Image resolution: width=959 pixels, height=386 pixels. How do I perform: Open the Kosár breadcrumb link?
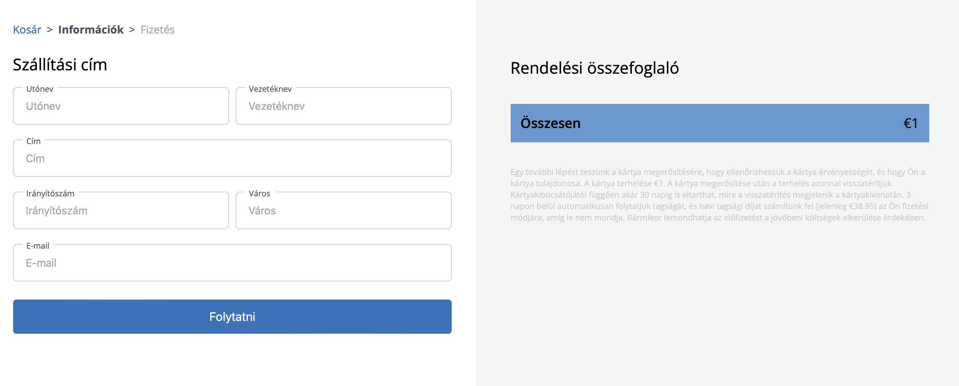point(27,29)
